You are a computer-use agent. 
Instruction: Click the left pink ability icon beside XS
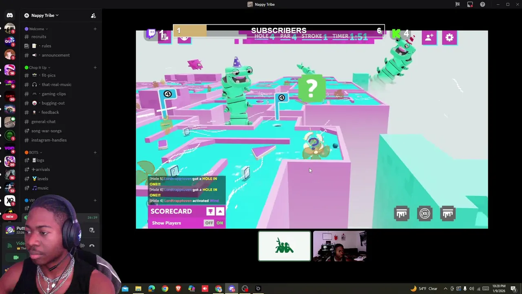pos(402,214)
